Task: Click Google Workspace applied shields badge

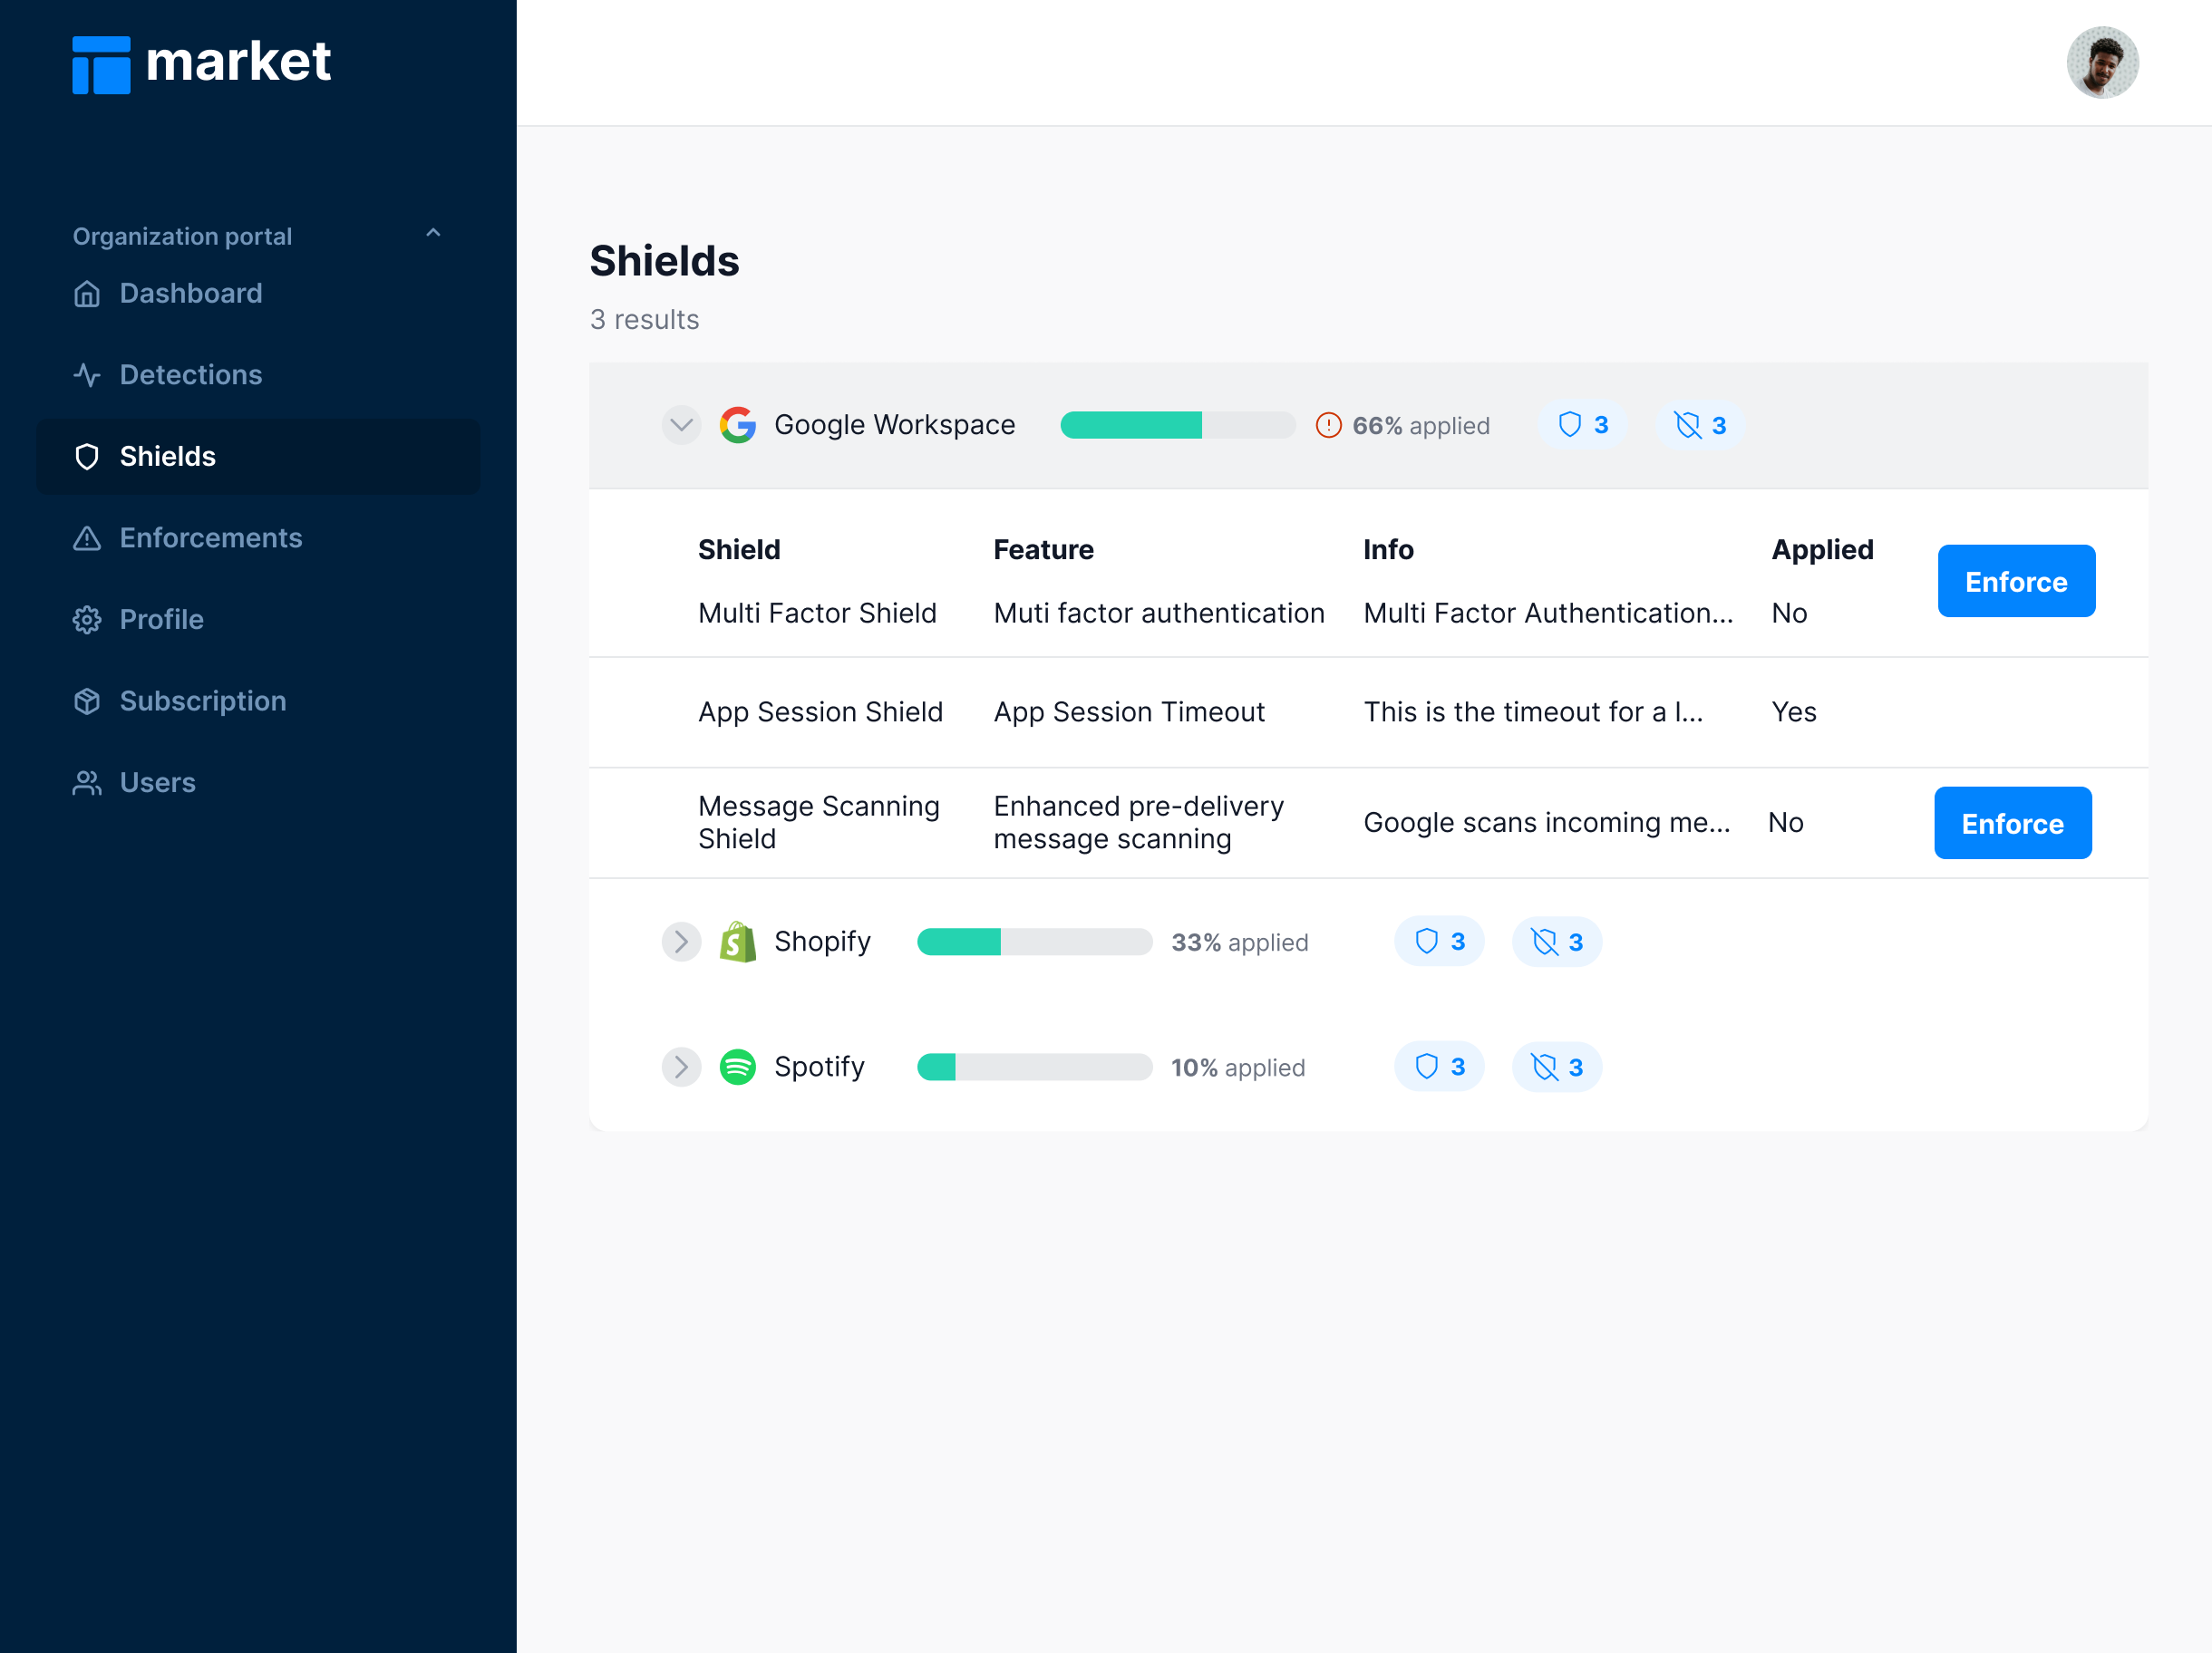Action: click(x=1583, y=425)
